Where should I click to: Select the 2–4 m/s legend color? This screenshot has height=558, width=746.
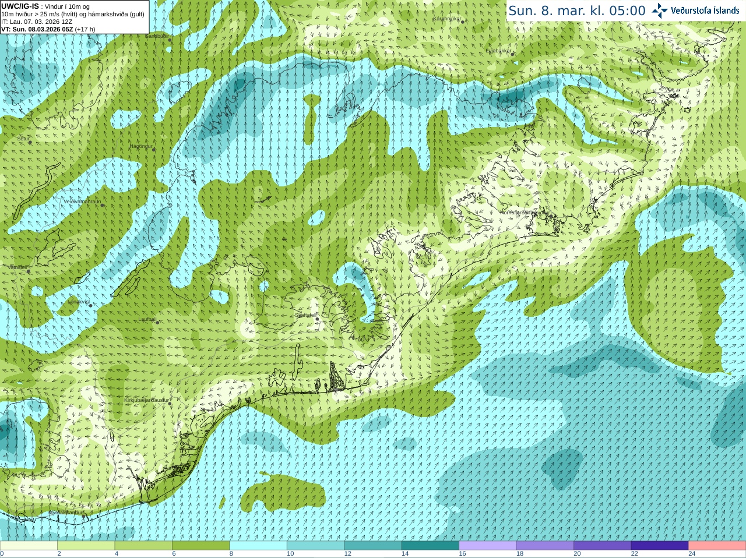pos(86,545)
